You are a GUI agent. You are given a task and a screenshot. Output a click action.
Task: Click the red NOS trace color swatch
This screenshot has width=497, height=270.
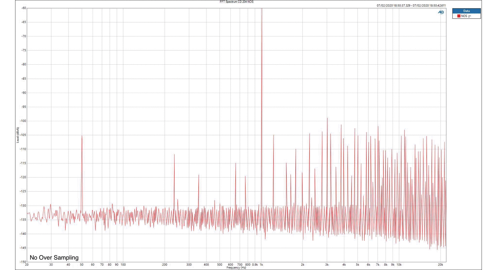pyautogui.click(x=459, y=16)
